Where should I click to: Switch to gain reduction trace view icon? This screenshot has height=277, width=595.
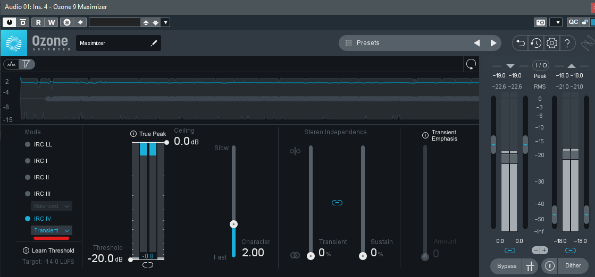(27, 64)
